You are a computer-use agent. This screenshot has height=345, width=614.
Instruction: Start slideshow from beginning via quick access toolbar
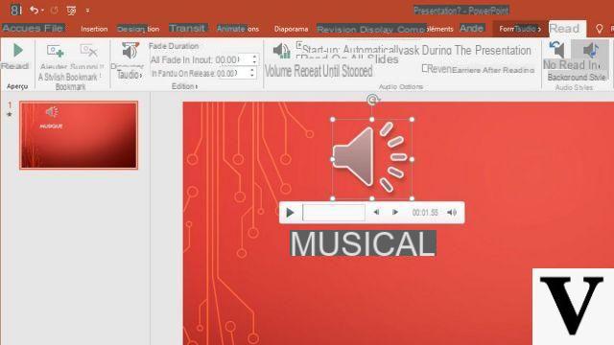tap(71, 11)
